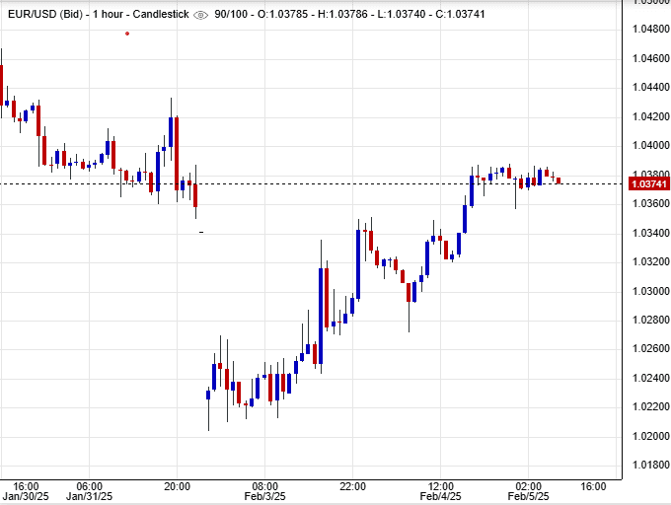Select the current price tag 1.03741
The height and width of the screenshot is (505, 671).
[x=647, y=183]
